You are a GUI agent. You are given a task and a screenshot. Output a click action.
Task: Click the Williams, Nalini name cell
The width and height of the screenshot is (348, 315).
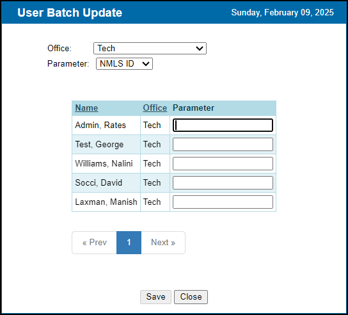[x=106, y=163]
